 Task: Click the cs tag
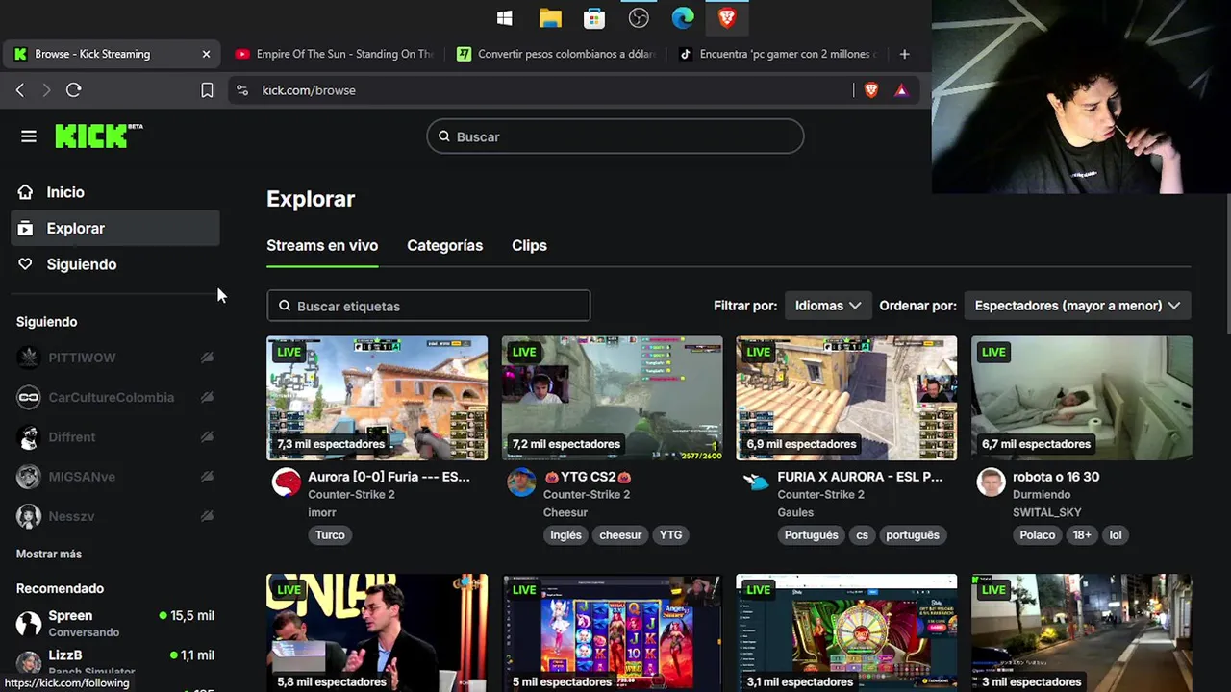click(862, 535)
